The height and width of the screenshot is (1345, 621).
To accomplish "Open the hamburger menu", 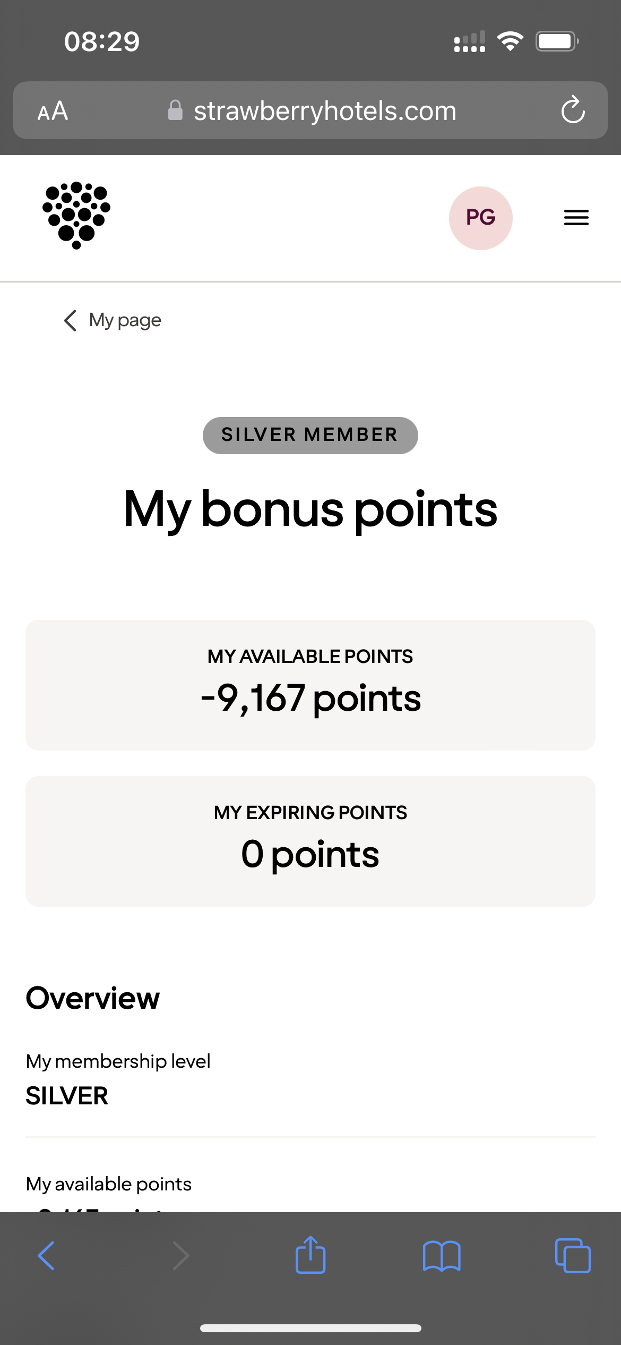I will click(x=576, y=218).
